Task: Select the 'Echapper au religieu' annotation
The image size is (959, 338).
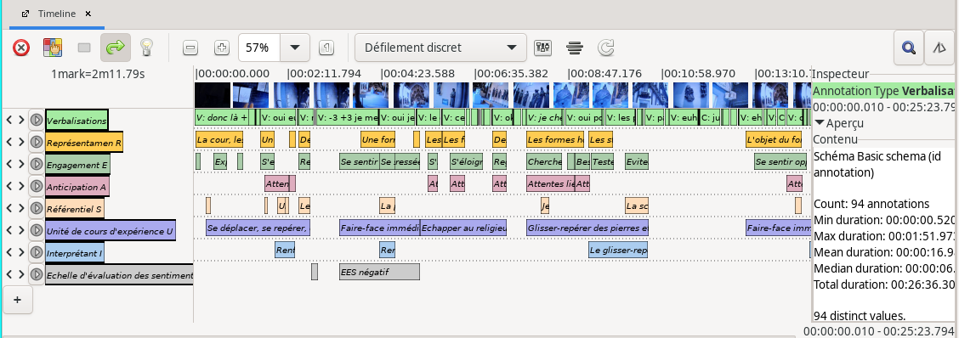Action: tap(463, 228)
